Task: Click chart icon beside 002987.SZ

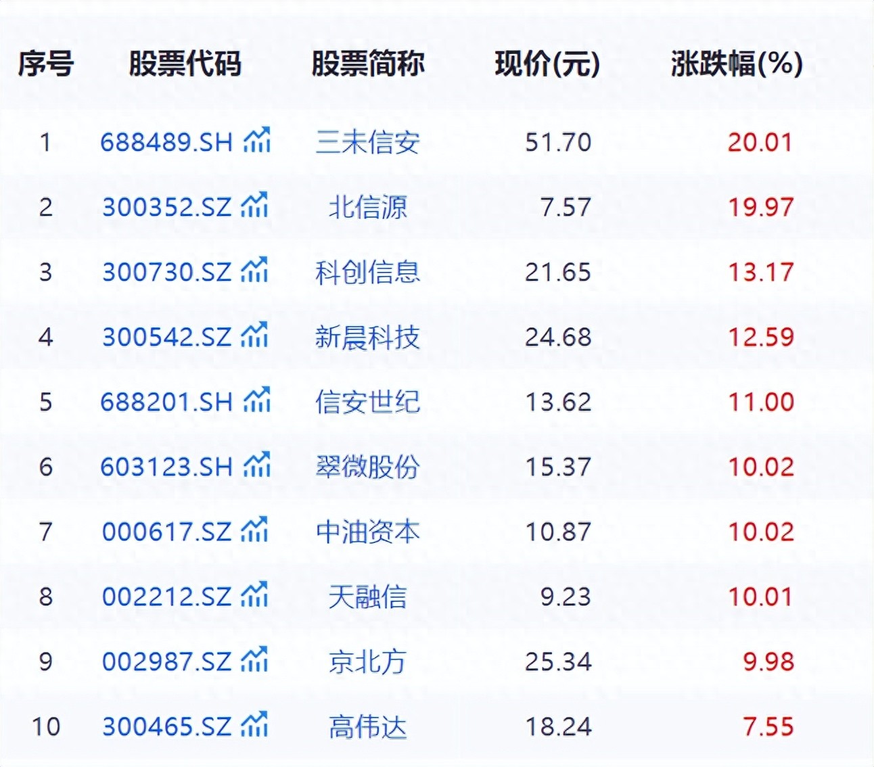Action: tap(255, 660)
